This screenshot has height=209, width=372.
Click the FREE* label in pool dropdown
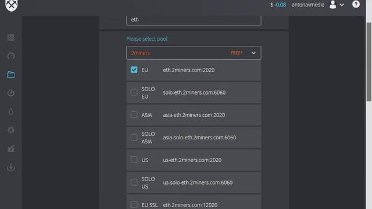pos(237,53)
